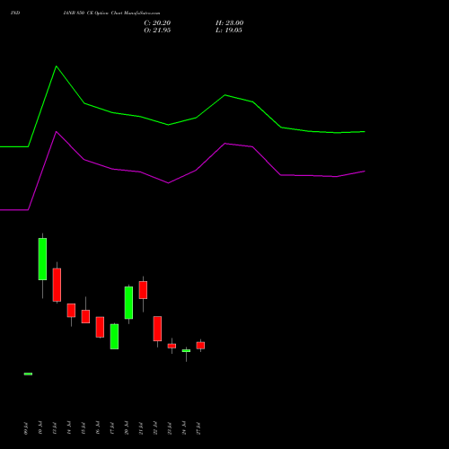This screenshot has height=449, width=449.
Task: Click the 20 Jul date axis label
Action: [x=127, y=428]
